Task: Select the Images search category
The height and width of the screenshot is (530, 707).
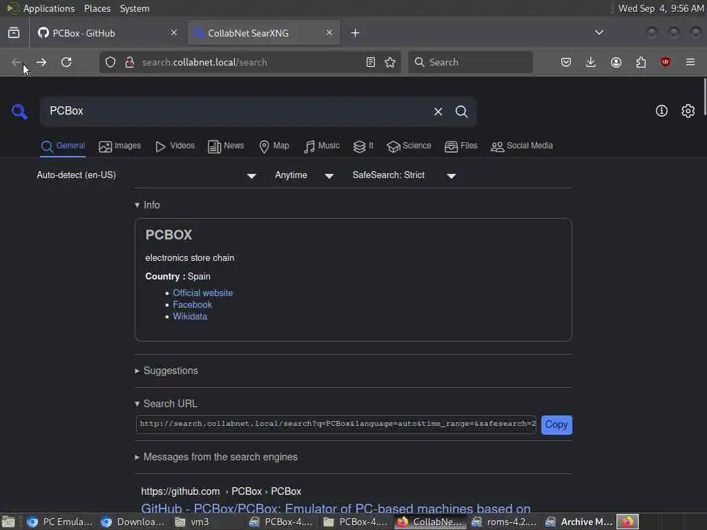Action: [119, 146]
